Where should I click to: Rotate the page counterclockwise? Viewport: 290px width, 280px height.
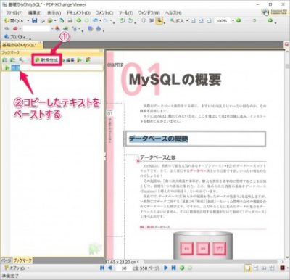coord(122,21)
